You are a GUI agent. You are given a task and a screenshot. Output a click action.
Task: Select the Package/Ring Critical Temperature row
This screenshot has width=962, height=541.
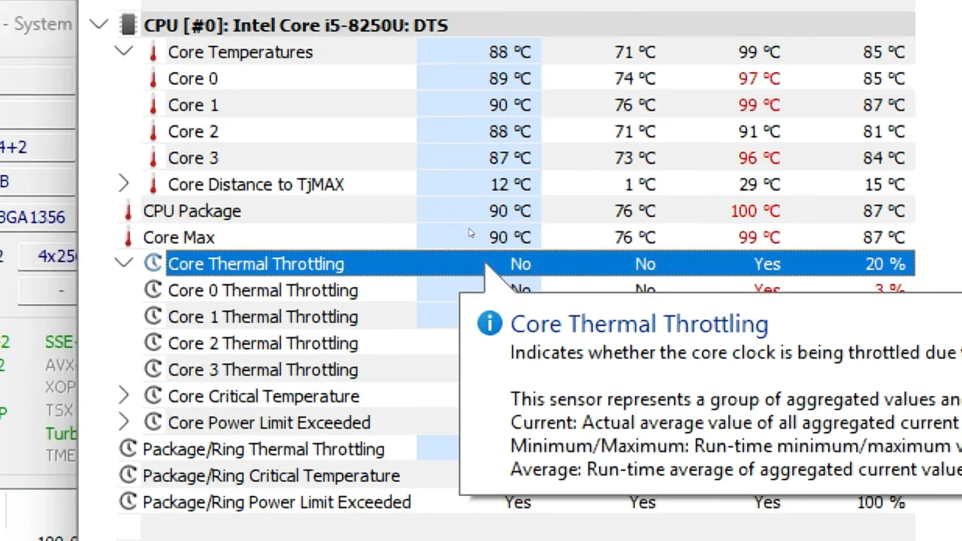(271, 475)
